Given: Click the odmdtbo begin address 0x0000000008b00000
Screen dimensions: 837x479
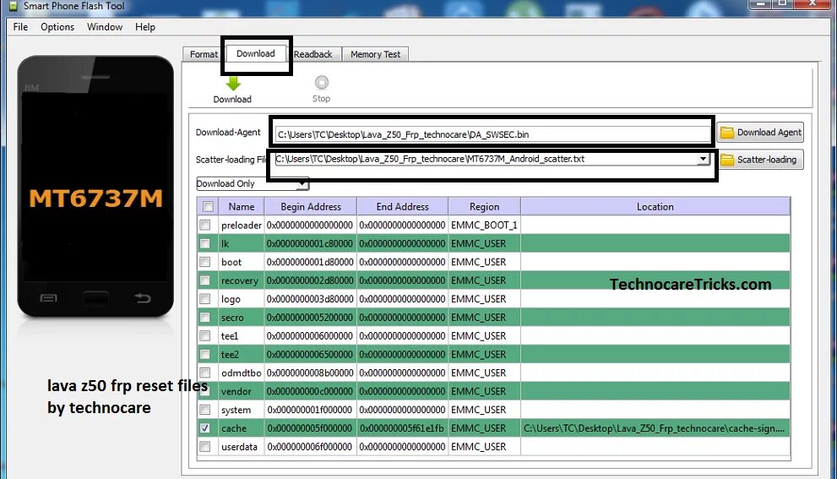Looking at the screenshot, I should 310,373.
